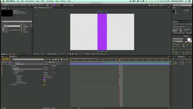This screenshot has height=109, width=193.
Task: Select stripes composition in Project panel
Action: coord(12,26)
